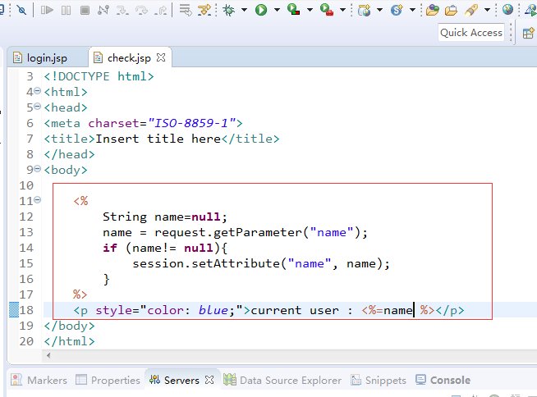Viewport: 537px width, 397px height.
Task: Launch the Debug bug icon
Action: 228,10
